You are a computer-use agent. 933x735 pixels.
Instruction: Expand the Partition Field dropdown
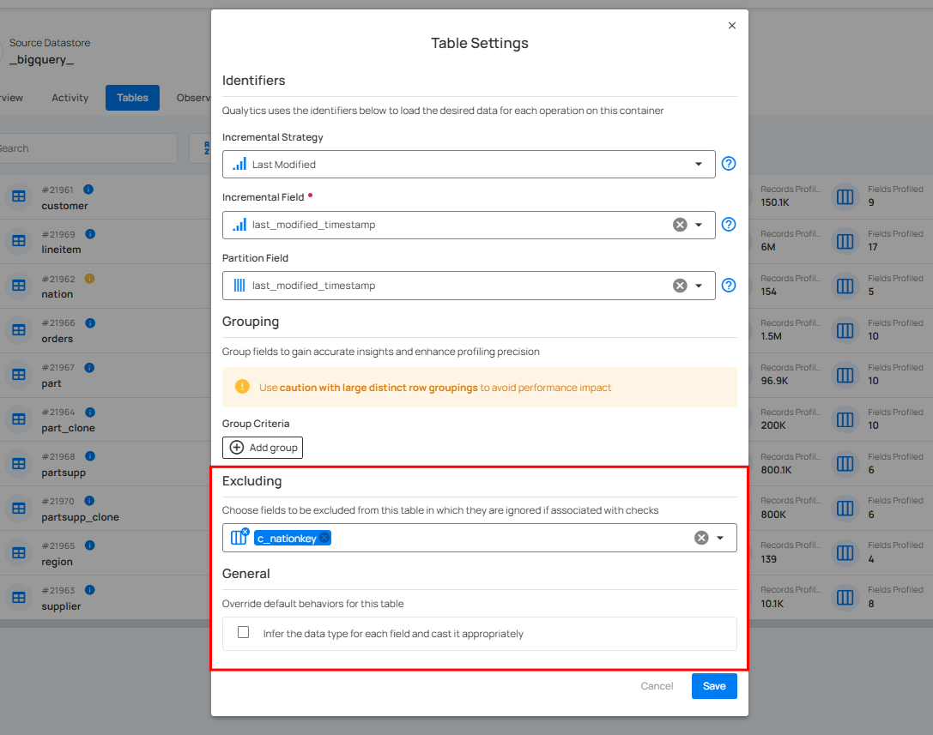(x=699, y=286)
